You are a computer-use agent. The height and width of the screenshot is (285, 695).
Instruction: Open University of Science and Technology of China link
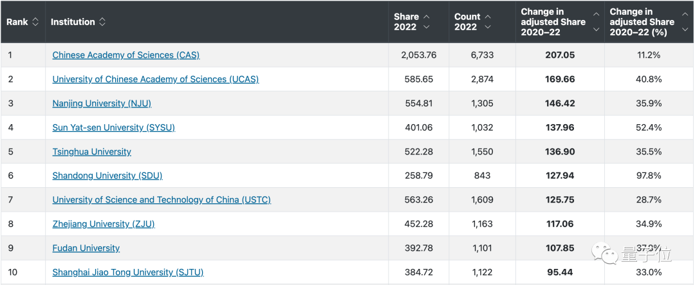(162, 200)
